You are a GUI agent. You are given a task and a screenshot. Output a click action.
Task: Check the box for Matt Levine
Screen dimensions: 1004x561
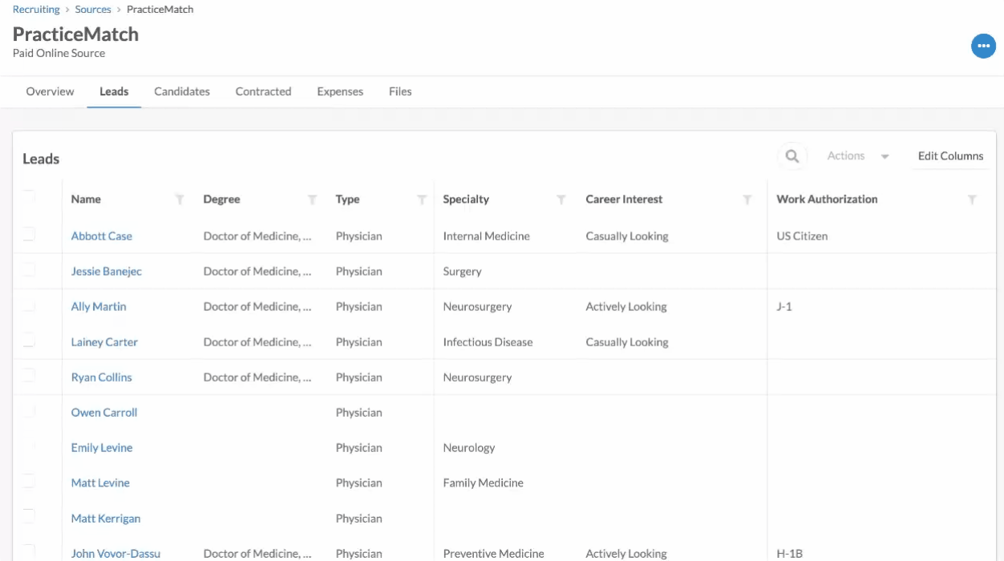tap(29, 481)
